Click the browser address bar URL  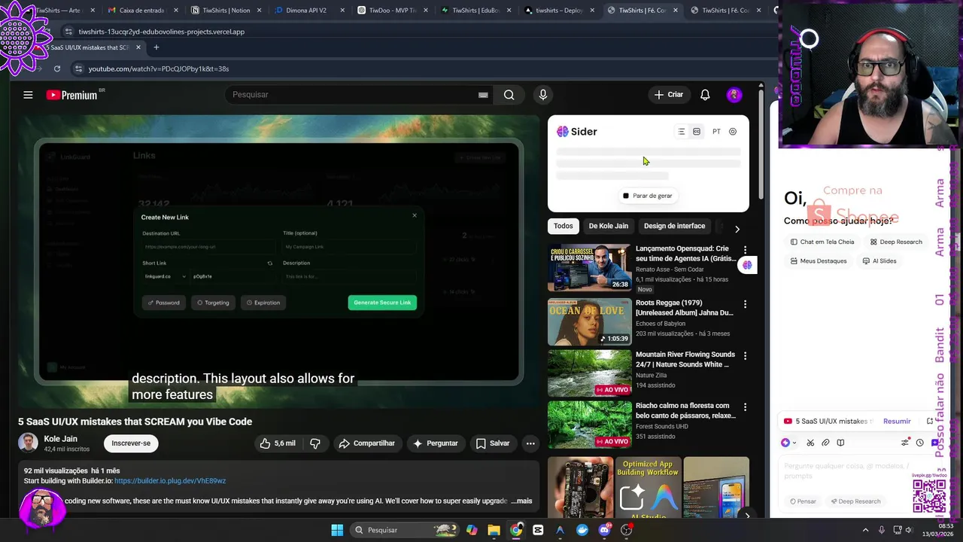click(x=159, y=69)
